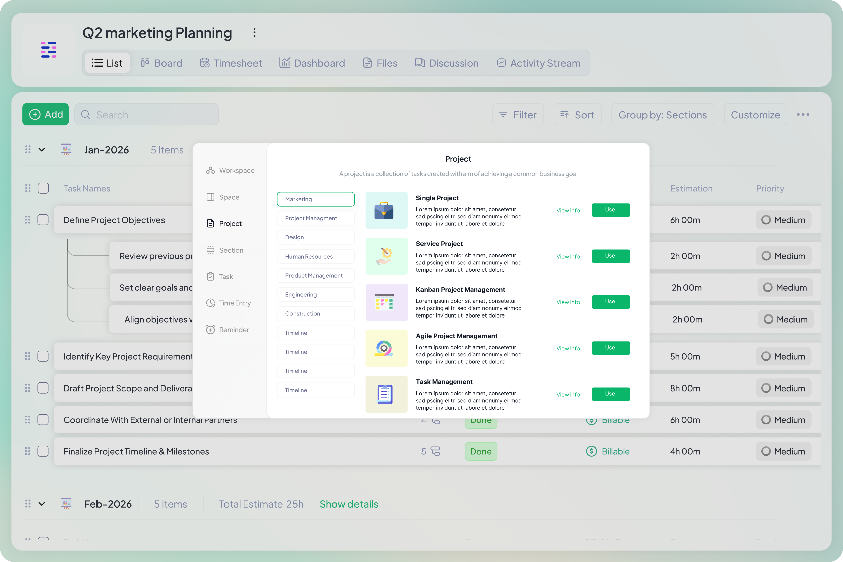Grab the Jan-2026 section drag handle
The height and width of the screenshot is (562, 843).
[28, 149]
